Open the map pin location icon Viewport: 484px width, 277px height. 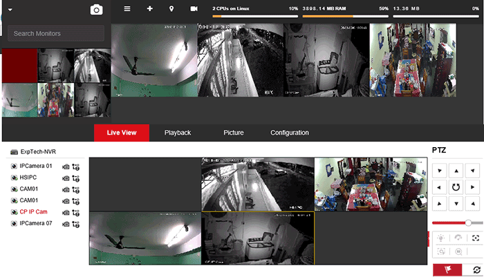171,9
